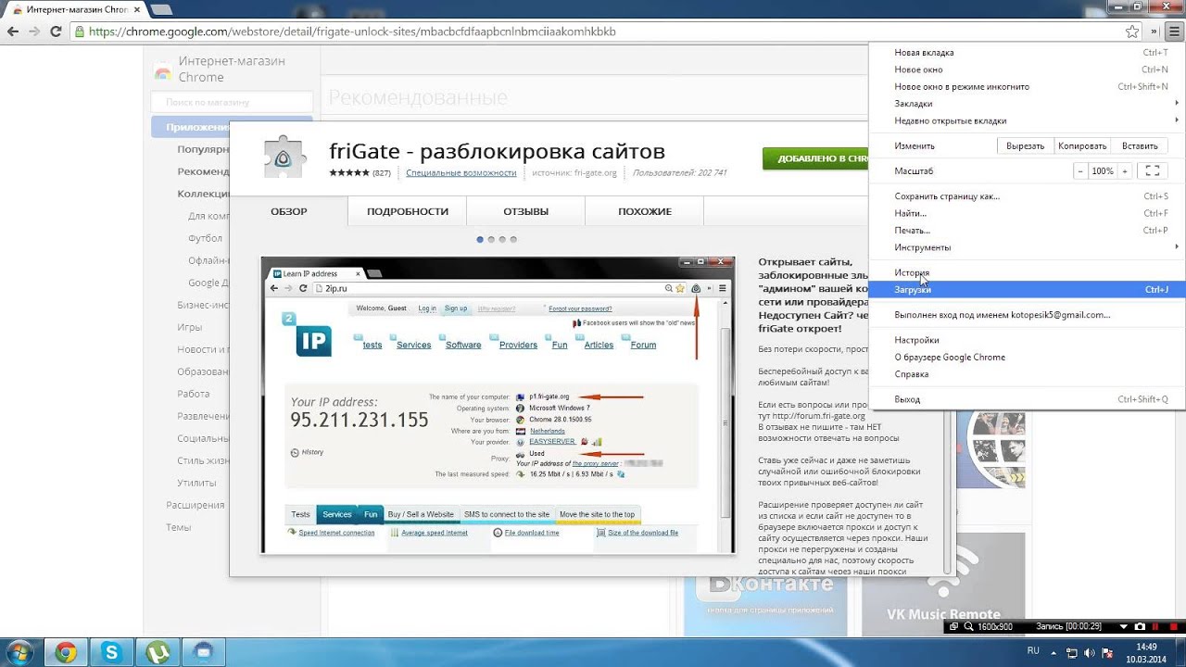
Task: Switch to the ОТЗЫВЫ tab
Action: click(525, 211)
